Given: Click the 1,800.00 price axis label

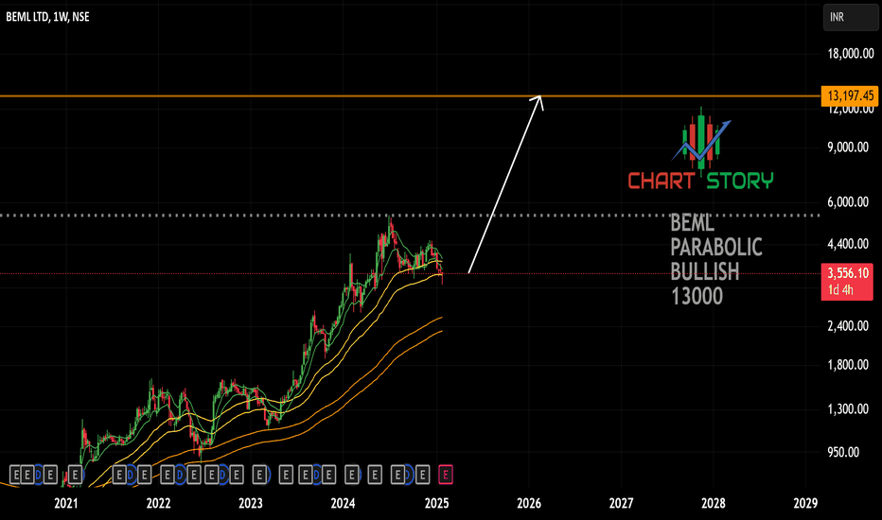Looking at the screenshot, I should [848, 365].
